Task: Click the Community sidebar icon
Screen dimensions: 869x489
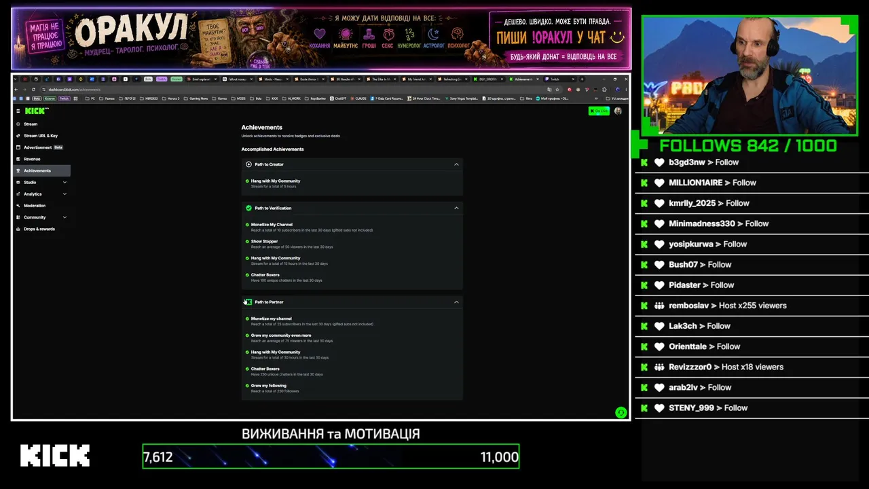Action: click(18, 217)
